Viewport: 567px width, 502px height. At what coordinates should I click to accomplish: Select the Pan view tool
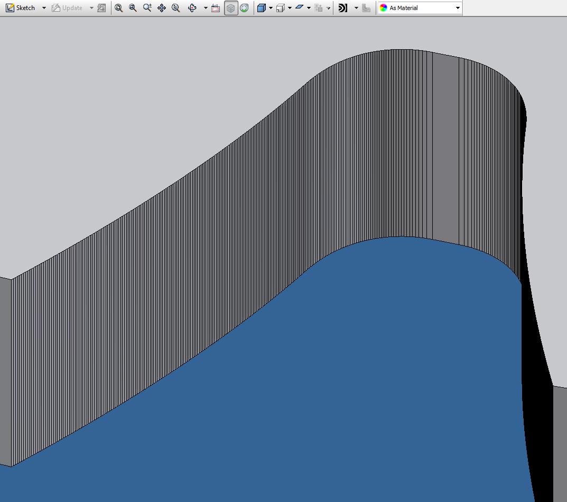pyautogui.click(x=162, y=8)
